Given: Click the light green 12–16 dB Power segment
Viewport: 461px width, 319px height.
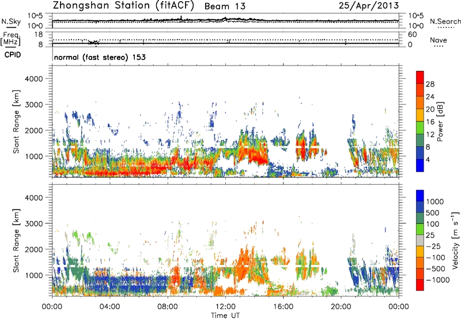Looking at the screenshot, I should click(420, 128).
